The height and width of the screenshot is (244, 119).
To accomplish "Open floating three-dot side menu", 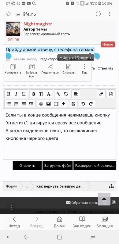I will tap(11, 207).
